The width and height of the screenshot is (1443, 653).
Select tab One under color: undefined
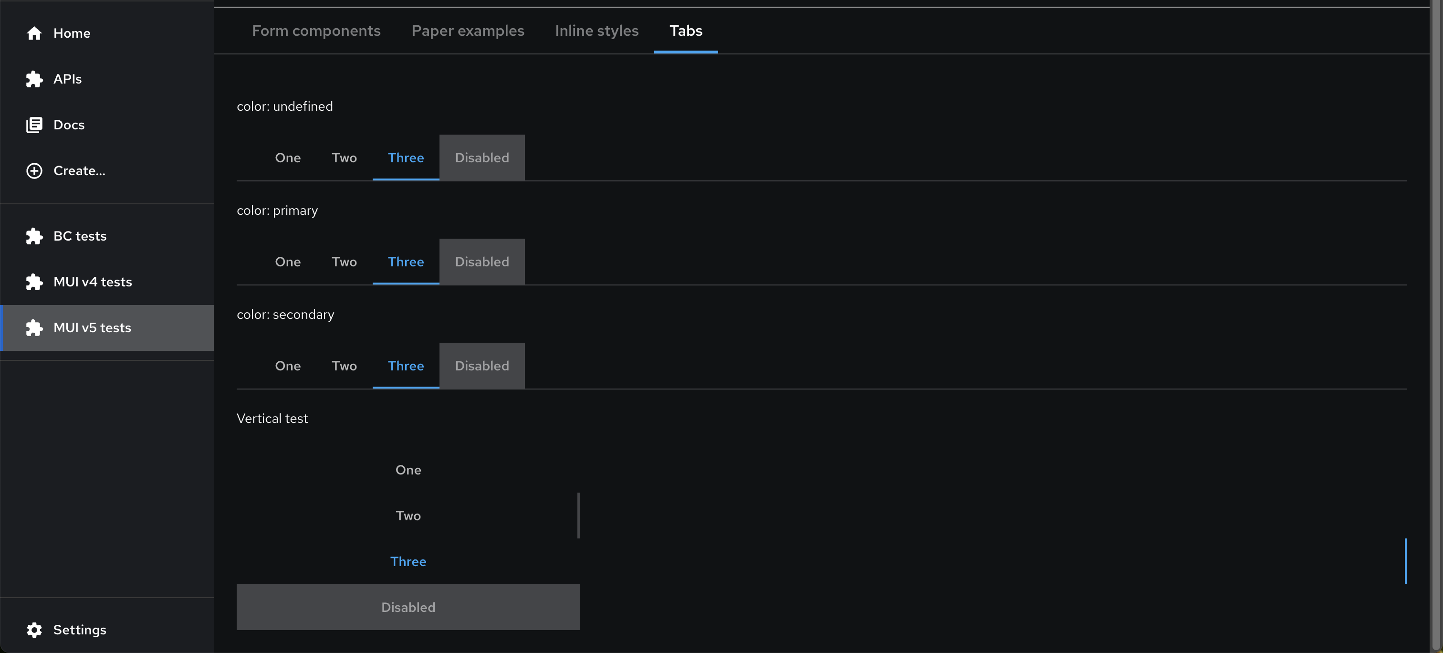287,158
